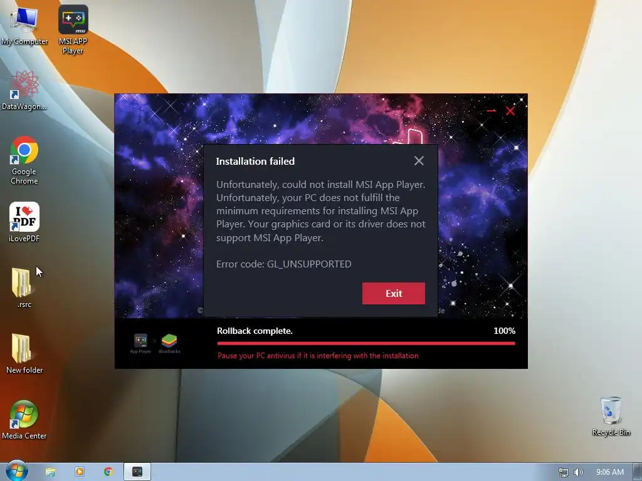Click the App Player logo in the installer footer
Image resolution: width=642 pixels, height=481 pixels.
(x=140, y=343)
